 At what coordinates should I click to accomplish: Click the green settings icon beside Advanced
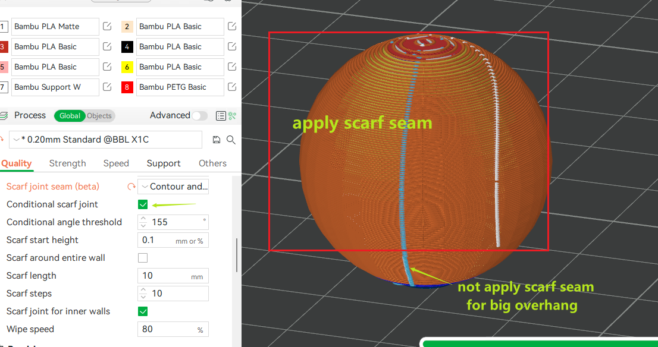[232, 116]
